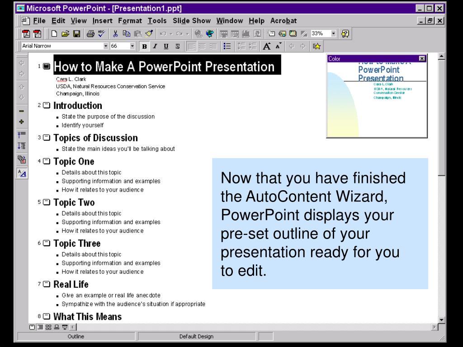Click the Summary Slide icon
The height and width of the screenshot is (347, 463).
click(x=22, y=159)
